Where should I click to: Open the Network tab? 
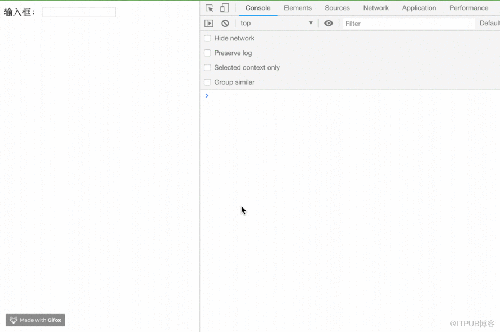tap(376, 8)
